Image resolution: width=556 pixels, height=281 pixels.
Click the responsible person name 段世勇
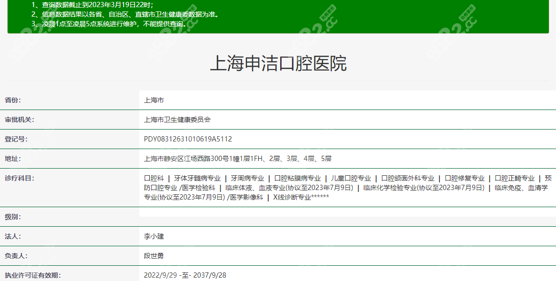click(x=154, y=256)
